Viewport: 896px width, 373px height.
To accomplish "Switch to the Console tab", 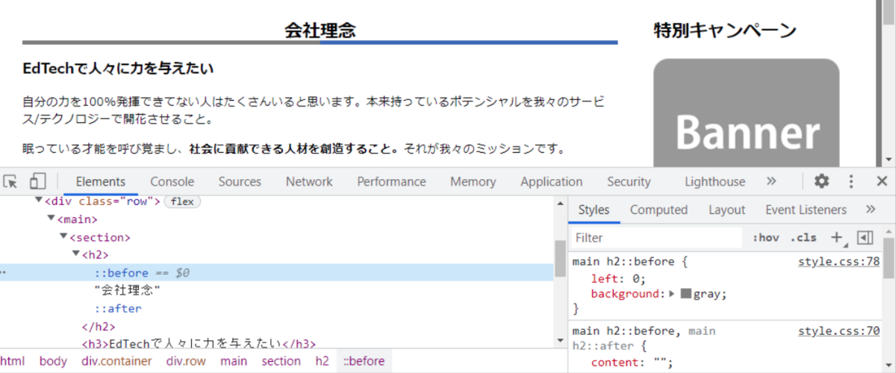I will 172,181.
